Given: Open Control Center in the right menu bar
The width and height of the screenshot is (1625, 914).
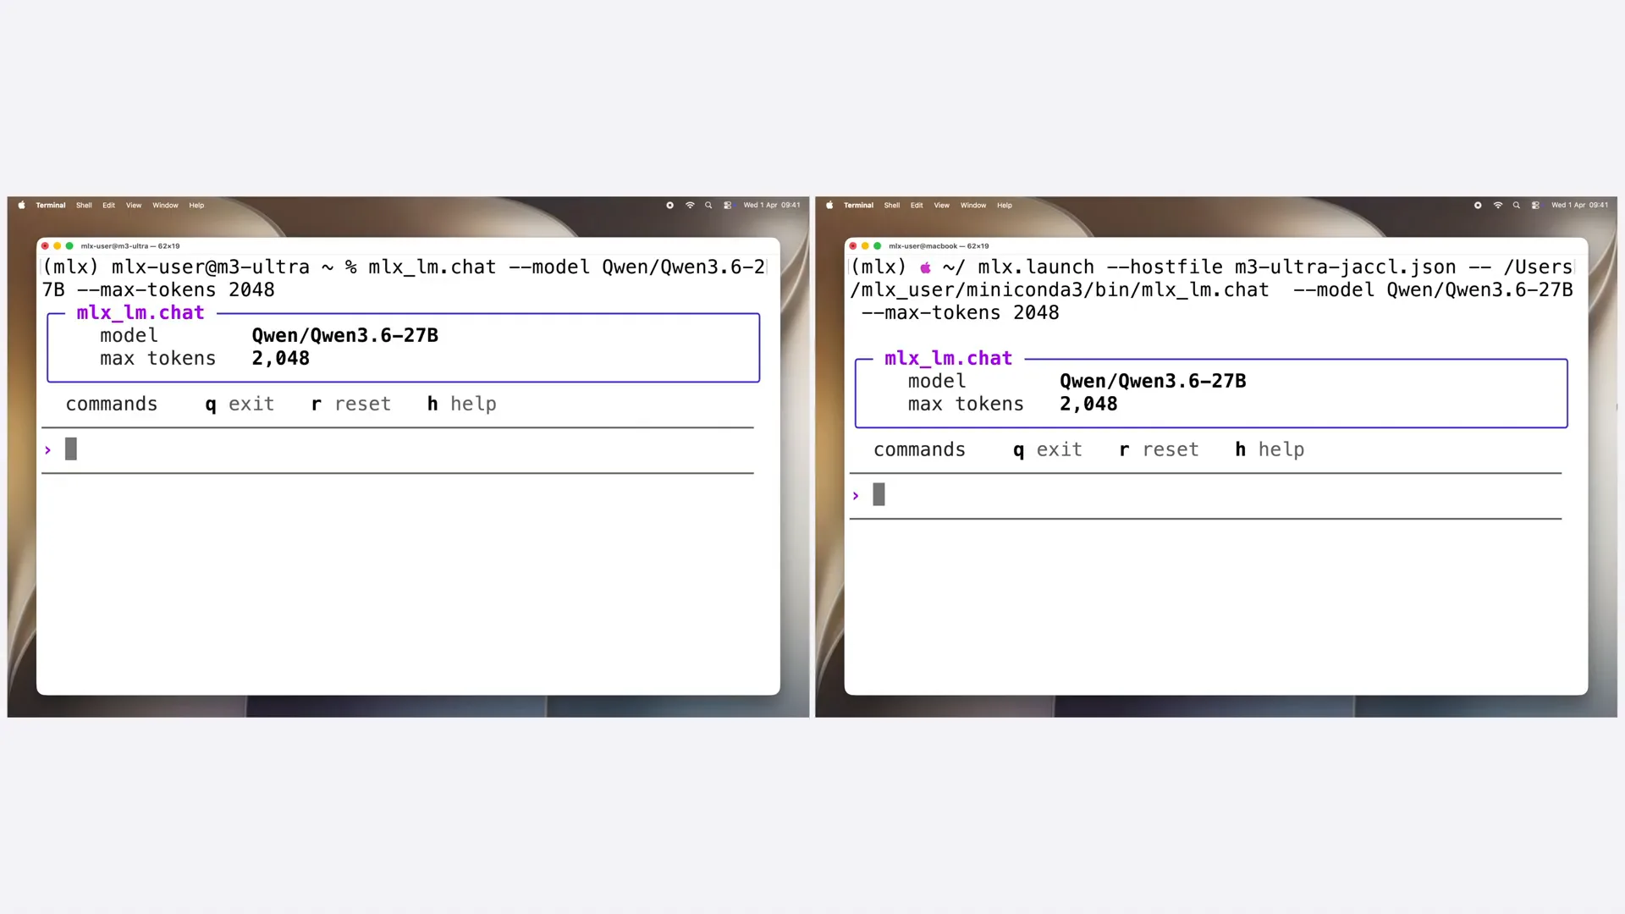Looking at the screenshot, I should tap(1535, 205).
